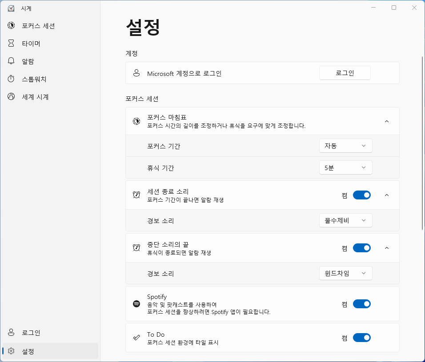Click the 알람 bell icon
The height and width of the screenshot is (362, 425).
(x=11, y=61)
